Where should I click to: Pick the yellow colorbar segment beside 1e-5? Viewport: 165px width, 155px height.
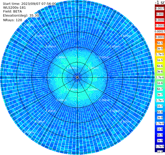click(160, 60)
